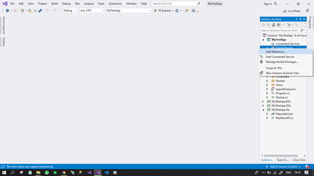Viewport: 314px width, 176px height.
Task: Select the Connected Services node
Action: coord(287,44)
